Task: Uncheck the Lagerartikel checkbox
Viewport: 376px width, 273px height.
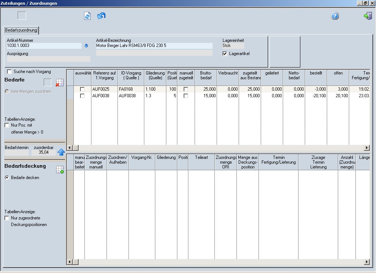Action: [x=225, y=54]
